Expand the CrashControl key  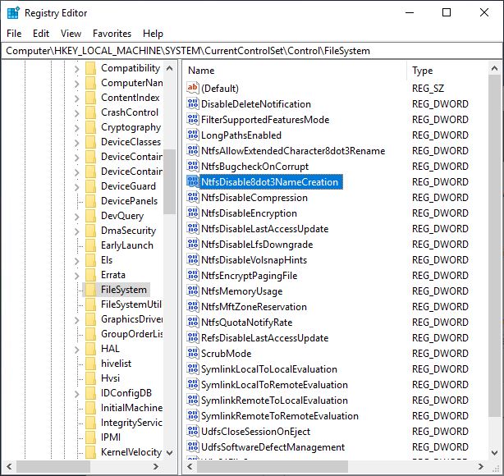pos(76,112)
